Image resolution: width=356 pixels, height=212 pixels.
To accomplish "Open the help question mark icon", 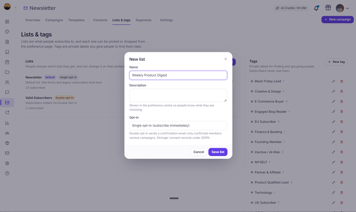I will 7,173.
